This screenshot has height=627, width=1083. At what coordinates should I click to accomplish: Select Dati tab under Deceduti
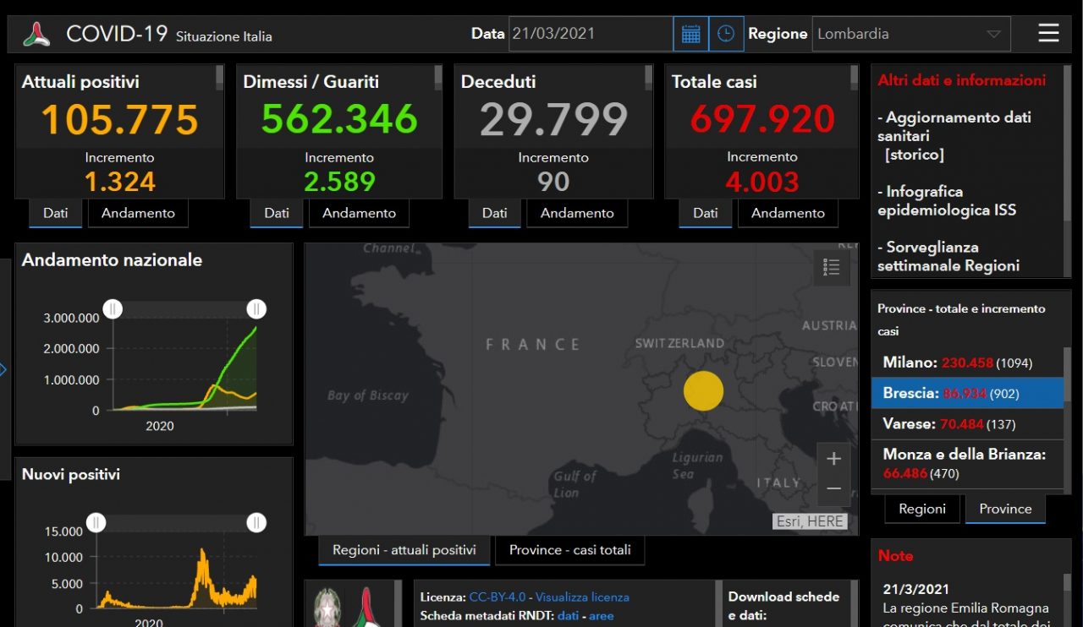coord(494,213)
